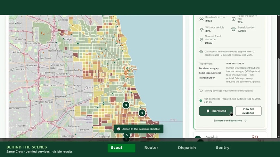Click the Transit burden bus icon
Image resolution: width=280 pixels, height=157 pixels.
tap(233, 29)
